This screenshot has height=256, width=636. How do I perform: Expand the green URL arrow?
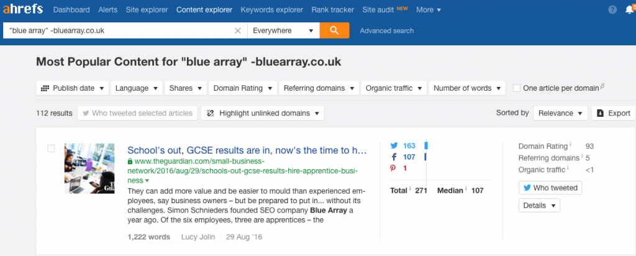[147, 181]
